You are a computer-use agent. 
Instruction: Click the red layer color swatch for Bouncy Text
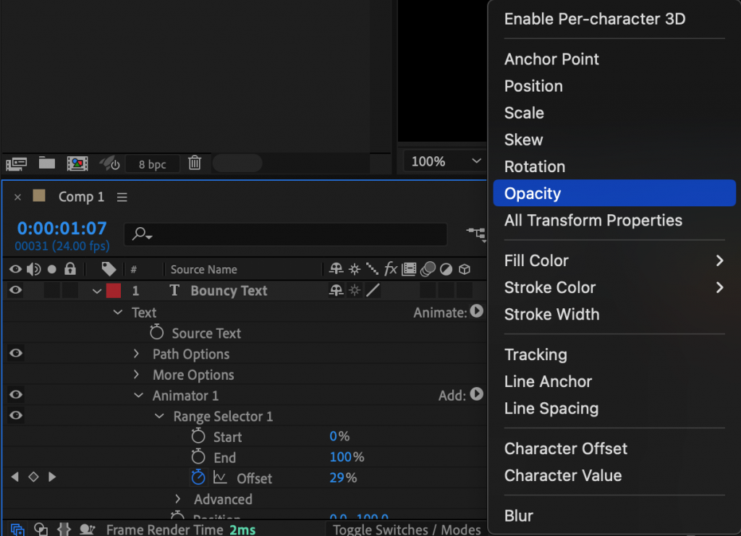pyautogui.click(x=114, y=290)
